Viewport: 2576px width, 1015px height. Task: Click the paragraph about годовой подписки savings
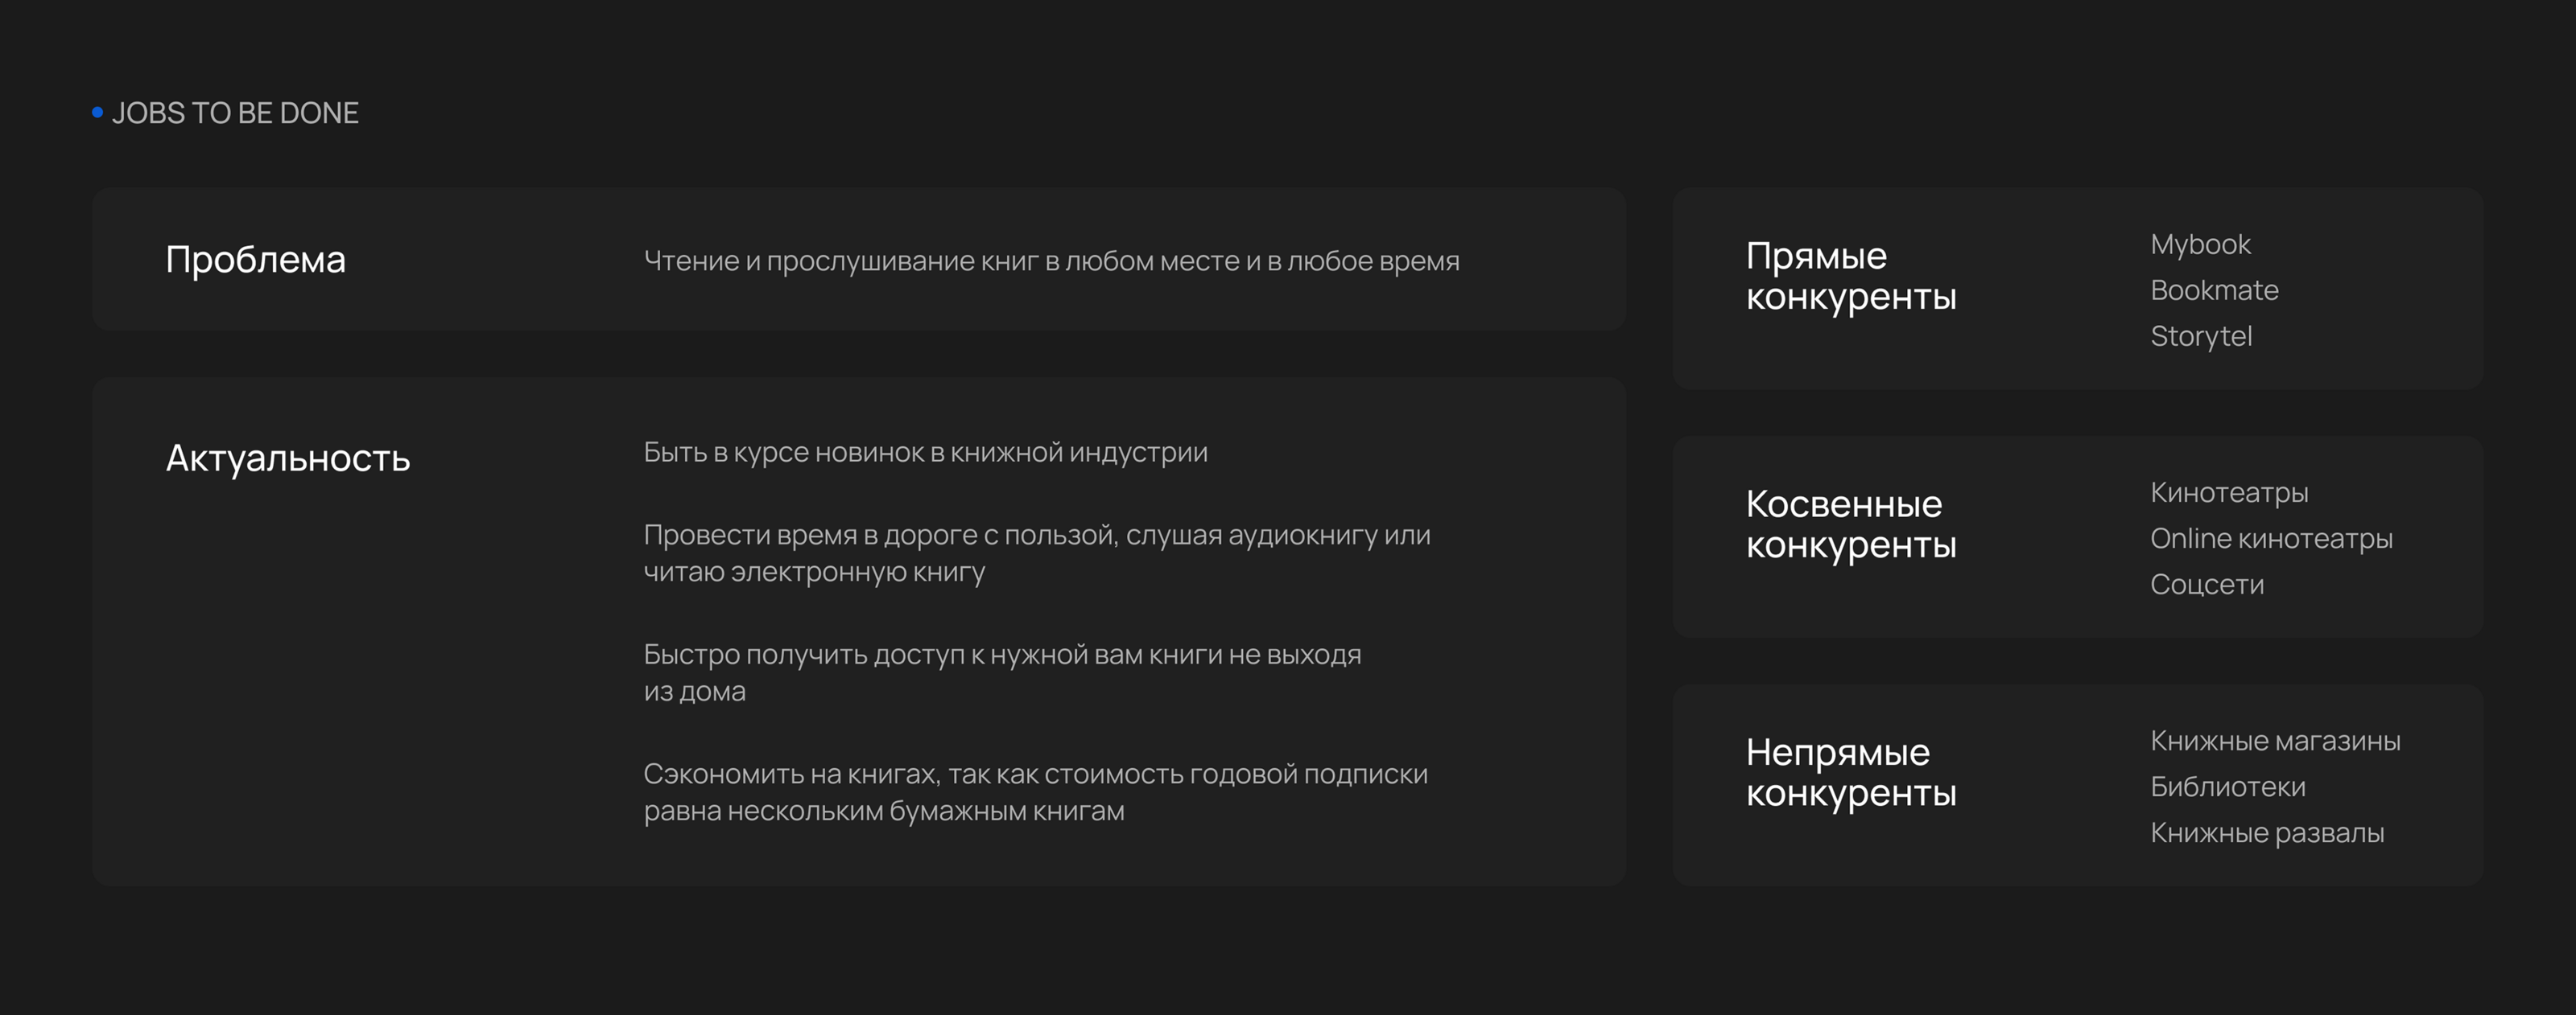[x=1035, y=792]
